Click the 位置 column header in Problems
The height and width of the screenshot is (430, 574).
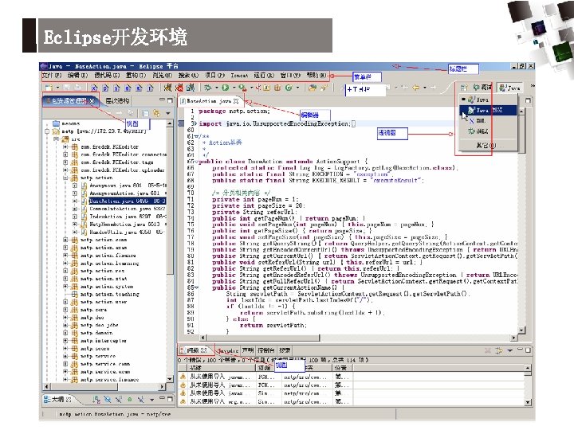[x=341, y=368]
